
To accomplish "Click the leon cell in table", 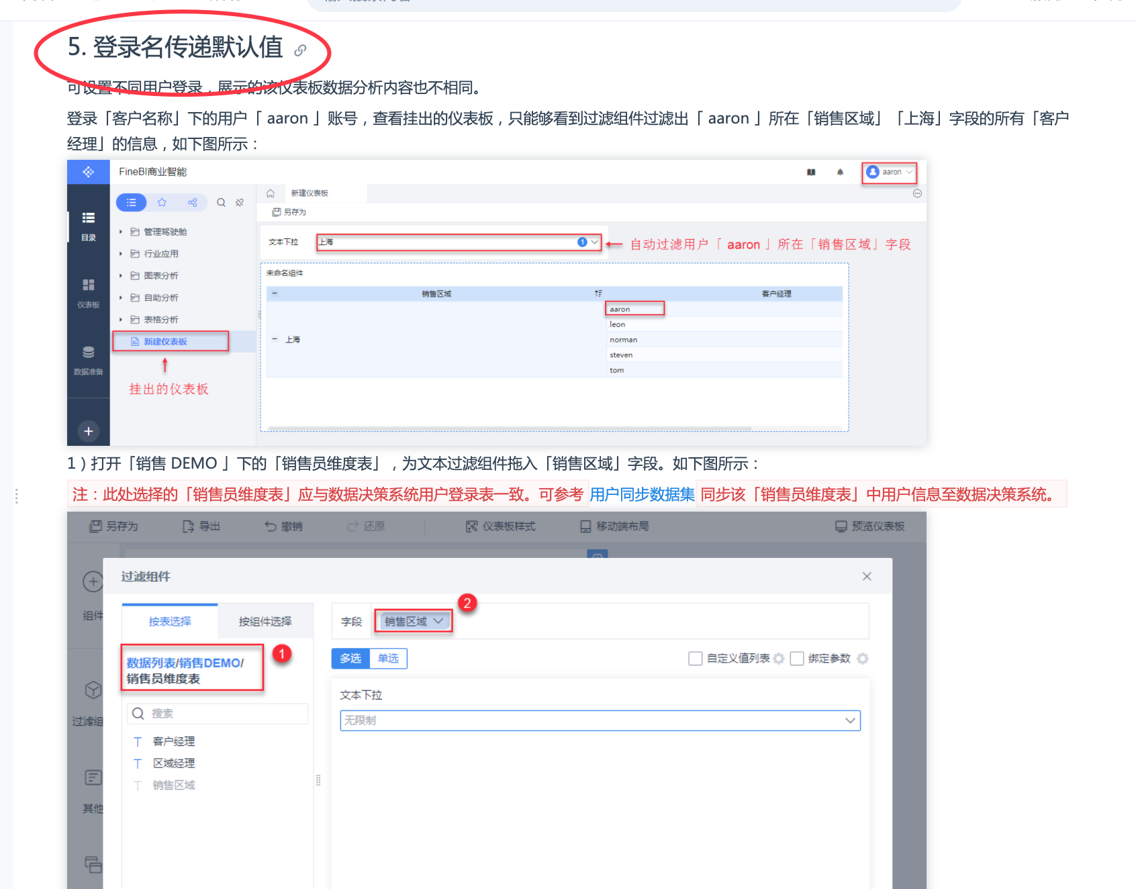I will click(x=724, y=324).
